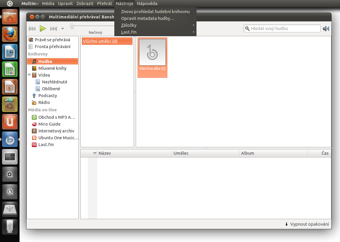Click the USB stick launcher icon
The height and width of the screenshot is (242, 340).
[10, 227]
